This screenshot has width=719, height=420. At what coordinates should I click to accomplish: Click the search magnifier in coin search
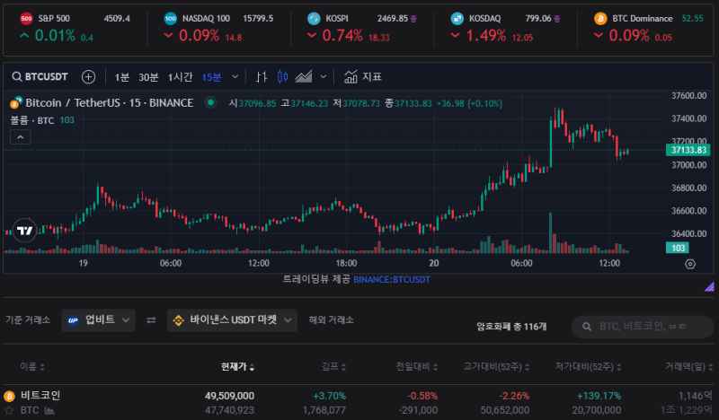pyautogui.click(x=587, y=327)
